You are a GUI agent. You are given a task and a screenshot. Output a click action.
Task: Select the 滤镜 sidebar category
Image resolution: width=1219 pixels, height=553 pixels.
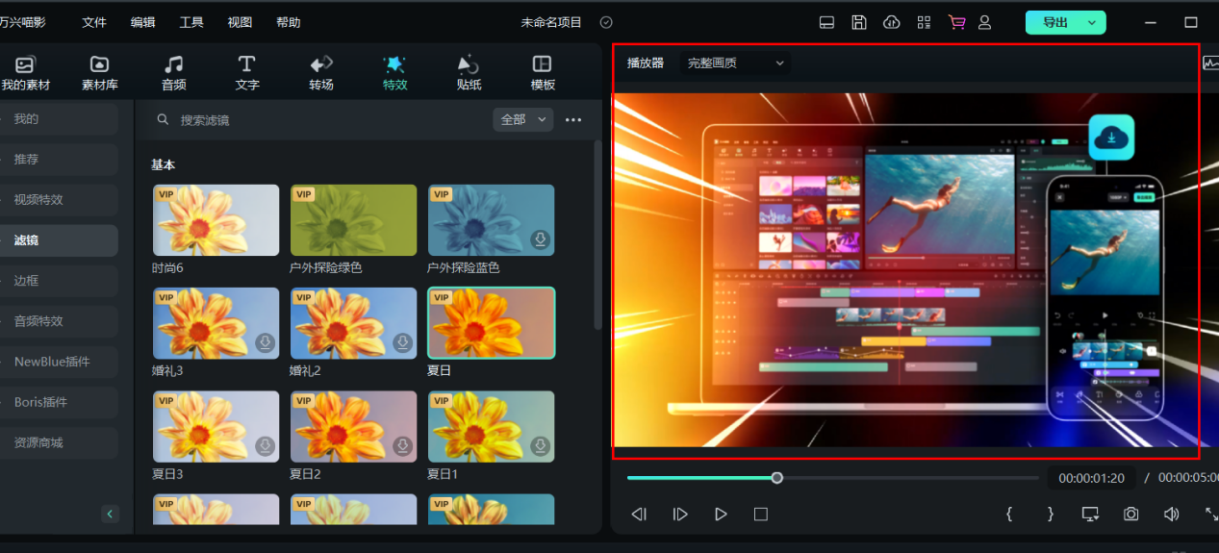[59, 240]
